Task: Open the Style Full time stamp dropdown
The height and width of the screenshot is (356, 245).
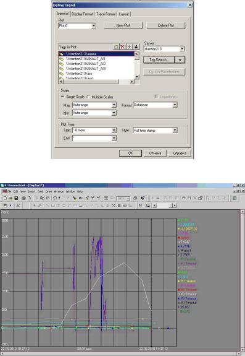Action: 175,130
